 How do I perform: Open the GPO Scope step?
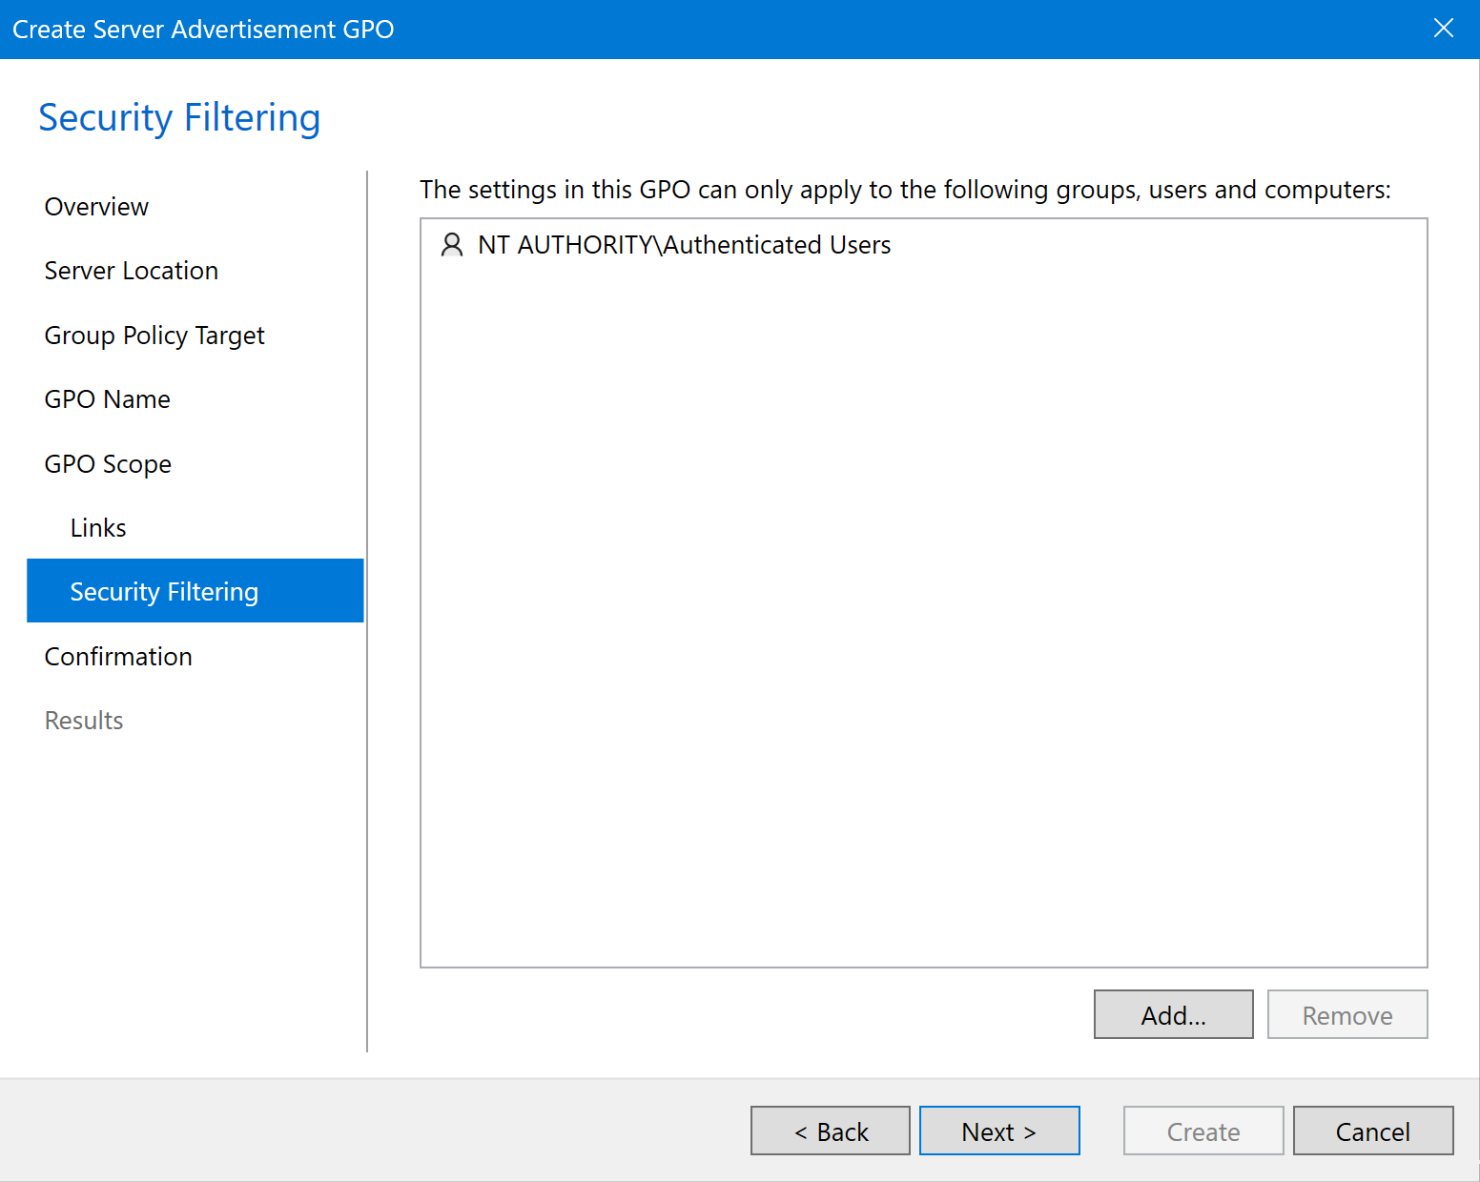pyautogui.click(x=108, y=464)
